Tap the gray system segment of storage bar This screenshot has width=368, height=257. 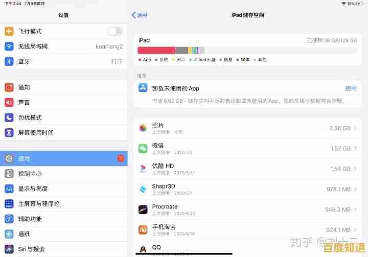(x=181, y=50)
